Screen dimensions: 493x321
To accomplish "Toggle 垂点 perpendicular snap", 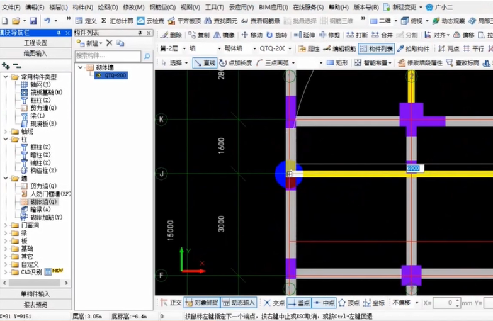I will (x=299, y=303).
